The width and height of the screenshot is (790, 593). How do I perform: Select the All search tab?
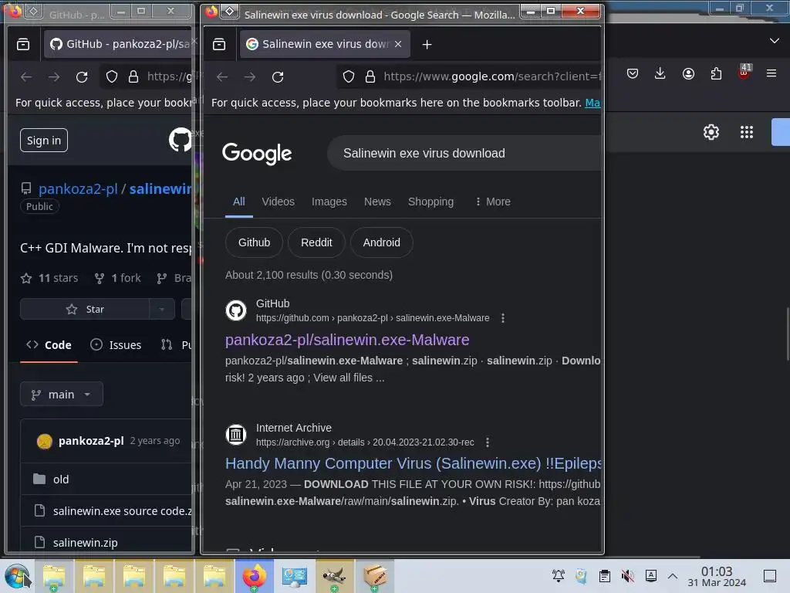[239, 202]
